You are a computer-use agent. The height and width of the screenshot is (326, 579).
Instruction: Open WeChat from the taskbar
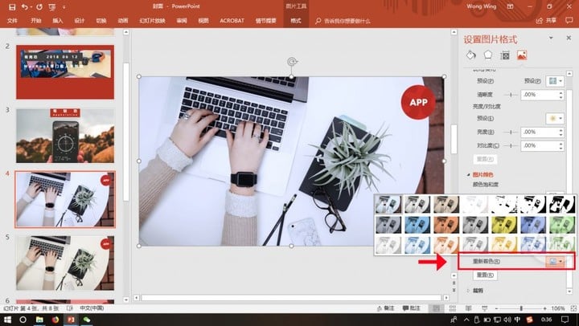click(87, 320)
